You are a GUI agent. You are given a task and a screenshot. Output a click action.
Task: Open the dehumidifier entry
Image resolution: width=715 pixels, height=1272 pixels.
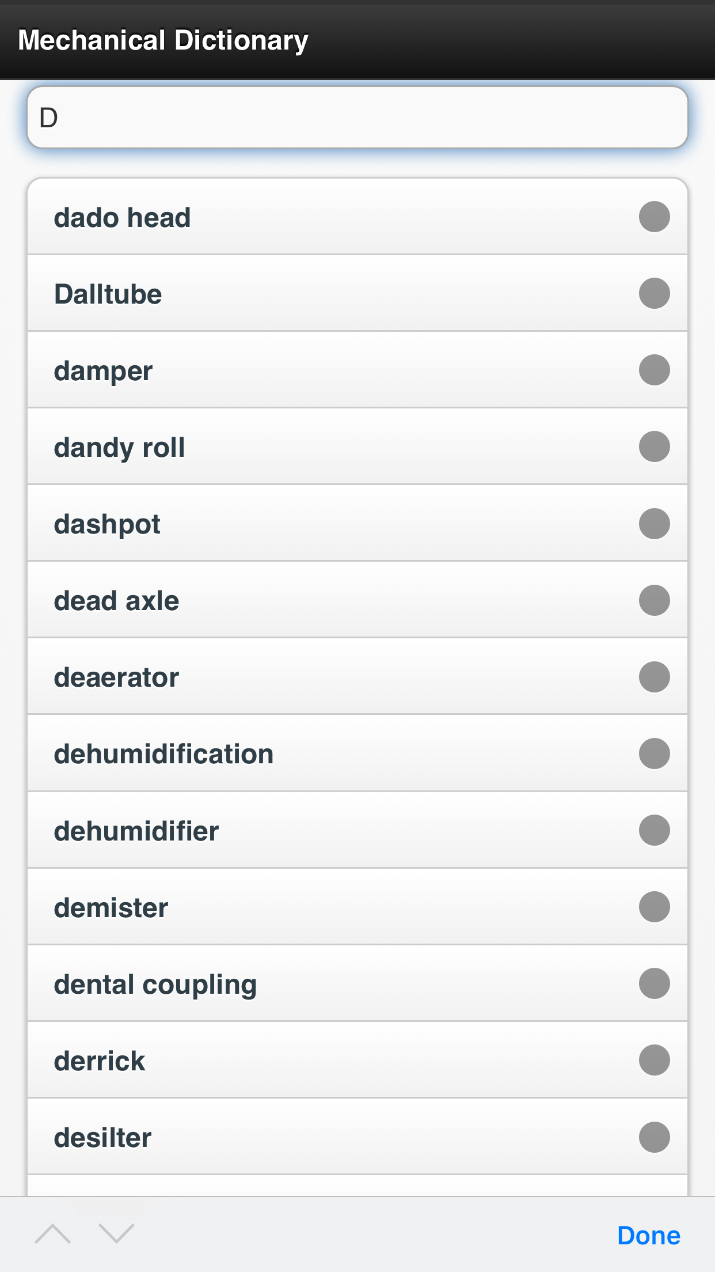coord(136,831)
